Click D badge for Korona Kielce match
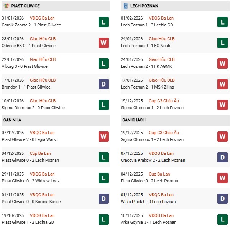 point(103,198)
